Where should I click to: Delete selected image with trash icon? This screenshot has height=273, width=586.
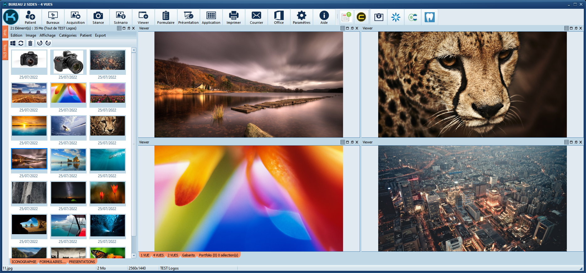30,43
